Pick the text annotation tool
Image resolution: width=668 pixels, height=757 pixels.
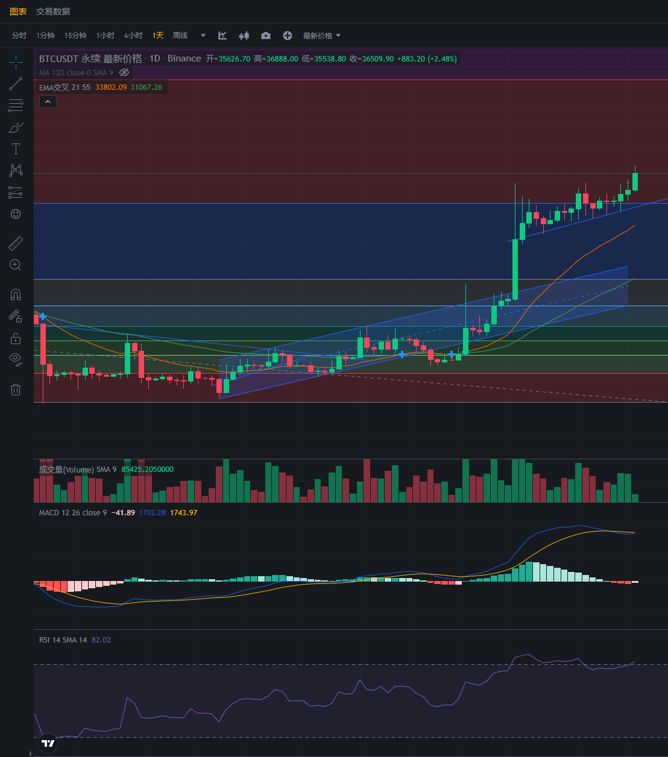(x=16, y=149)
